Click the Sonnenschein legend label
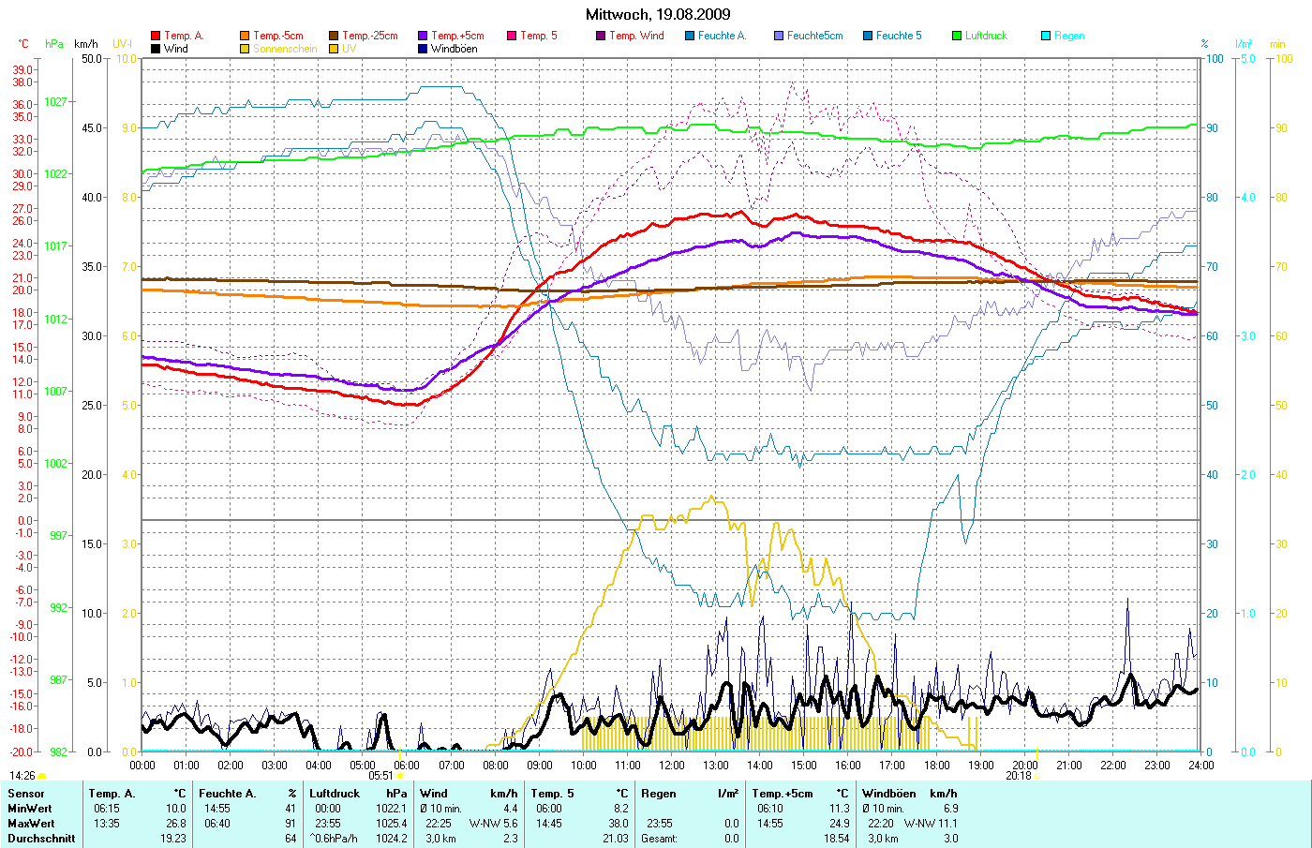Screen dimensions: 1312x848 [x=285, y=49]
